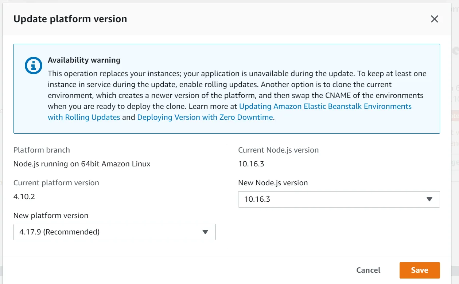This screenshot has height=284, width=459.
Task: Click the New platform version label
Action: 51,216
